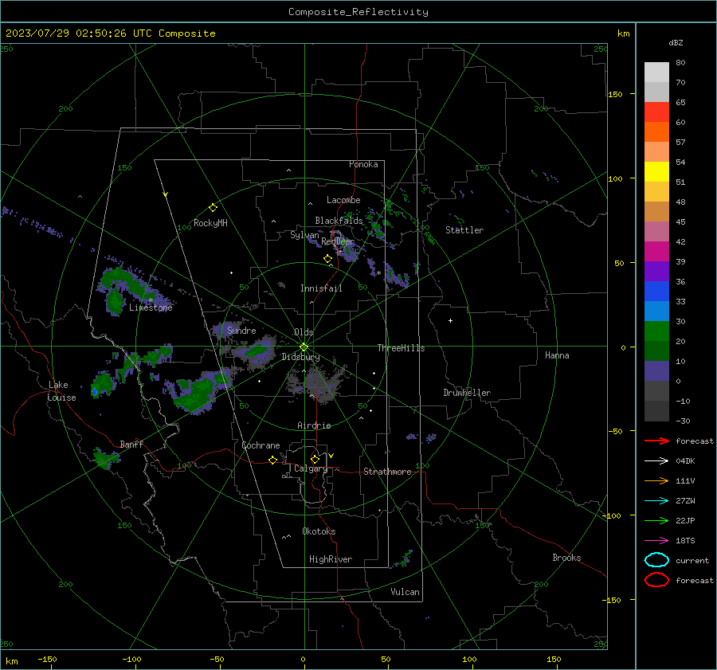The image size is (717, 670).
Task: Click the white asterisk marker beside Limestone
Action: click(x=151, y=300)
